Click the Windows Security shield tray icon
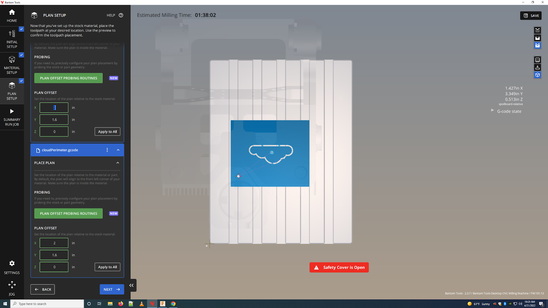The width and height of the screenshot is (548, 308). [x=500, y=304]
